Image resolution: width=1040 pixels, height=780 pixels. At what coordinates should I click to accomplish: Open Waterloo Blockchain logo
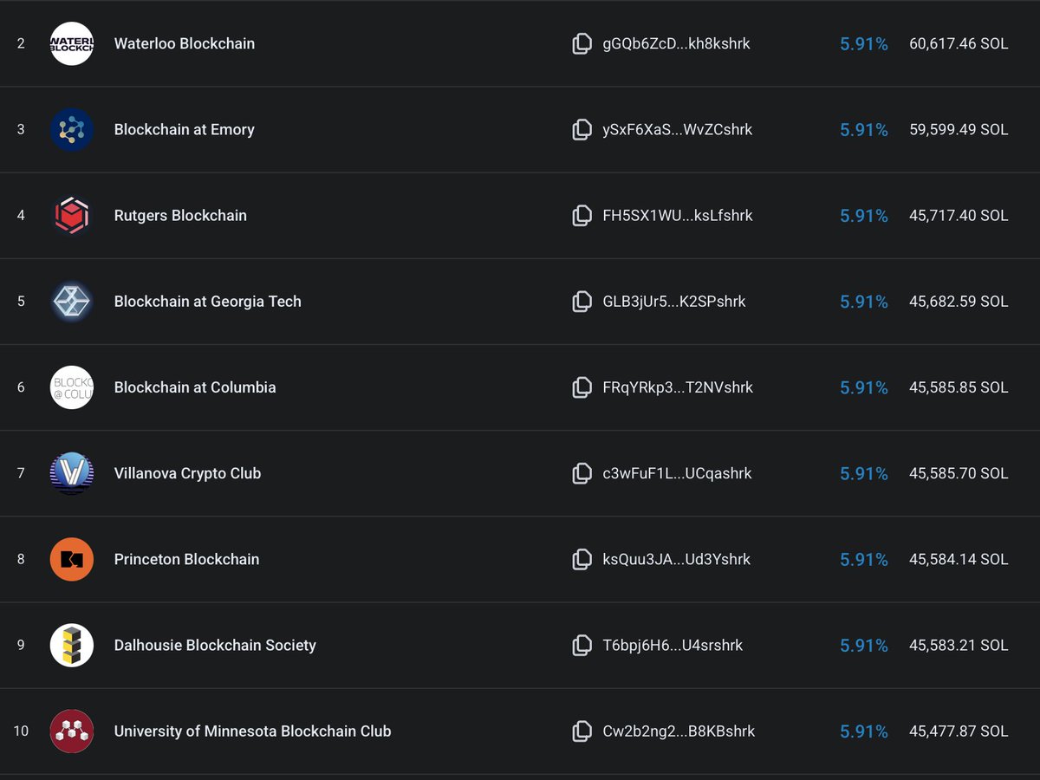tap(72, 43)
